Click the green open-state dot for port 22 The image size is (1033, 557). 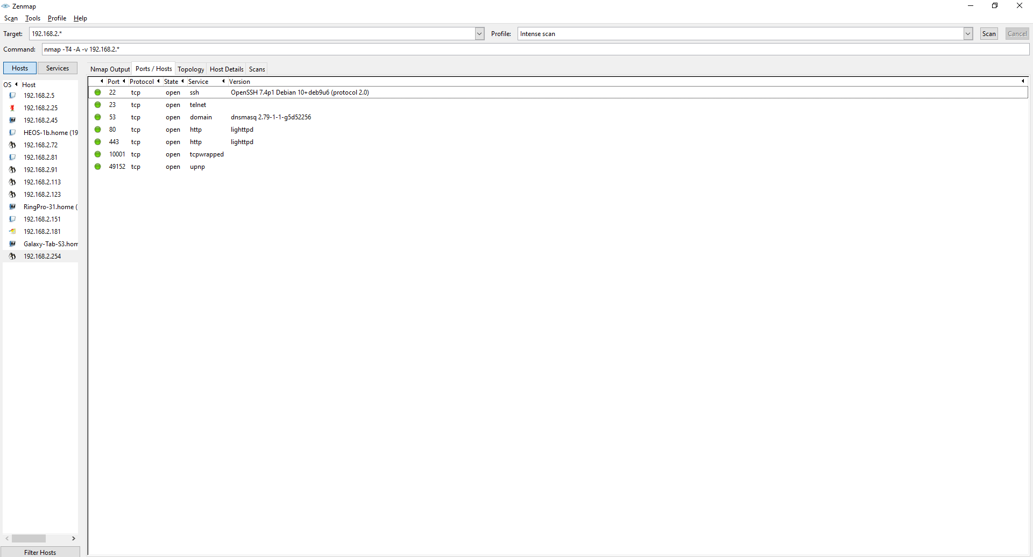point(98,92)
